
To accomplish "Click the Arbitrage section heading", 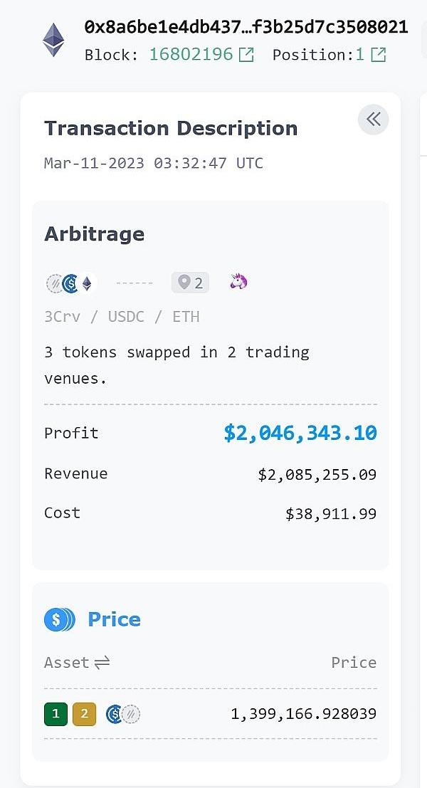I will coord(94,234).
